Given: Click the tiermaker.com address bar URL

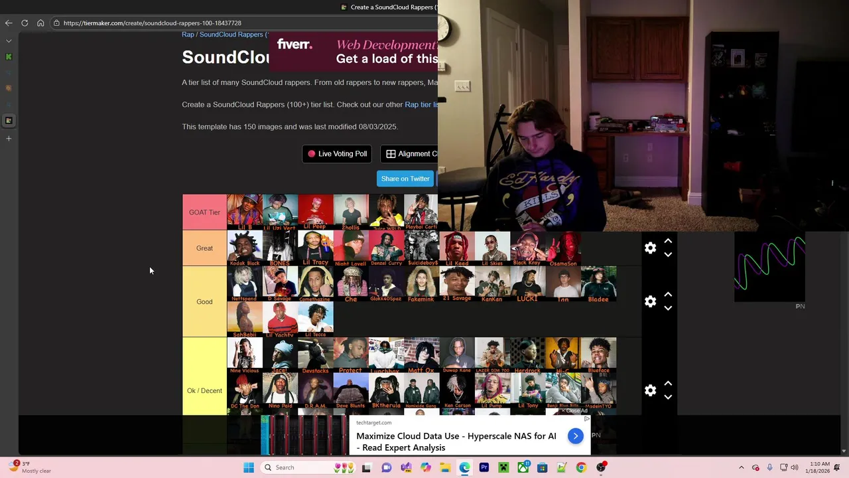Looking at the screenshot, I should click(152, 23).
